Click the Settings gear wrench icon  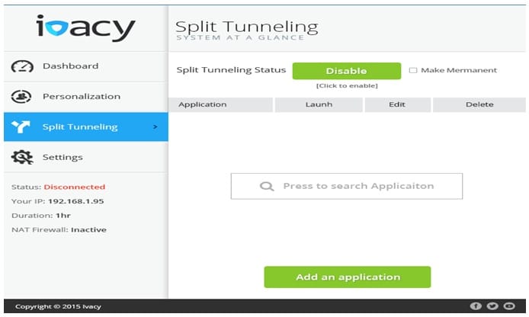click(22, 157)
